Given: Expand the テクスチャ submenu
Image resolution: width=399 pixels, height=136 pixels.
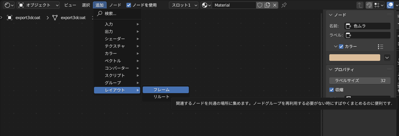Looking at the screenshot, I should tap(117, 46).
